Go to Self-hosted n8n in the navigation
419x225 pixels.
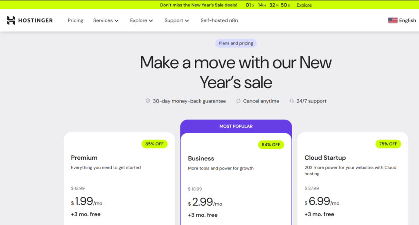tap(219, 20)
